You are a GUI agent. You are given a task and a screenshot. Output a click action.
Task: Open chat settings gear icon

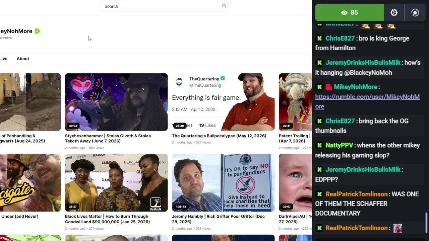point(394,13)
